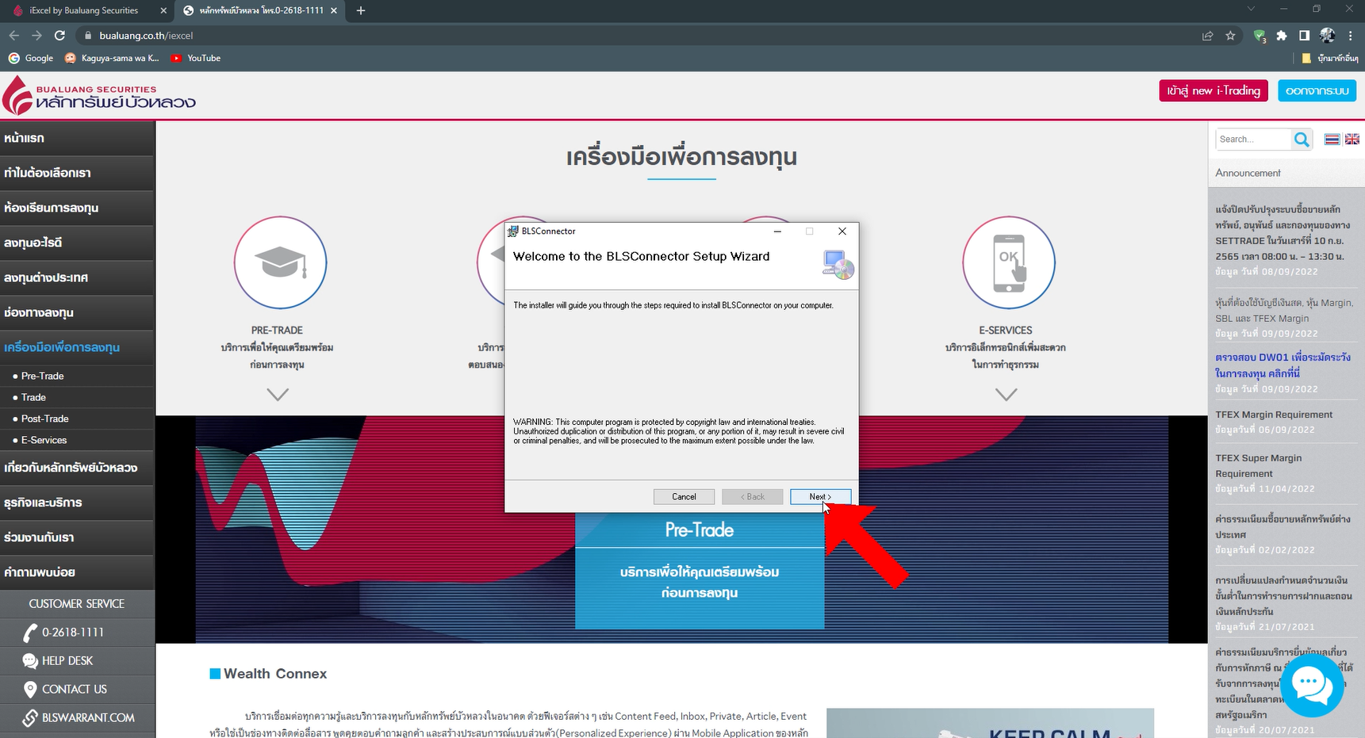Click the 0-2618-1111 phone link
1365x738 pixels.
point(77,633)
